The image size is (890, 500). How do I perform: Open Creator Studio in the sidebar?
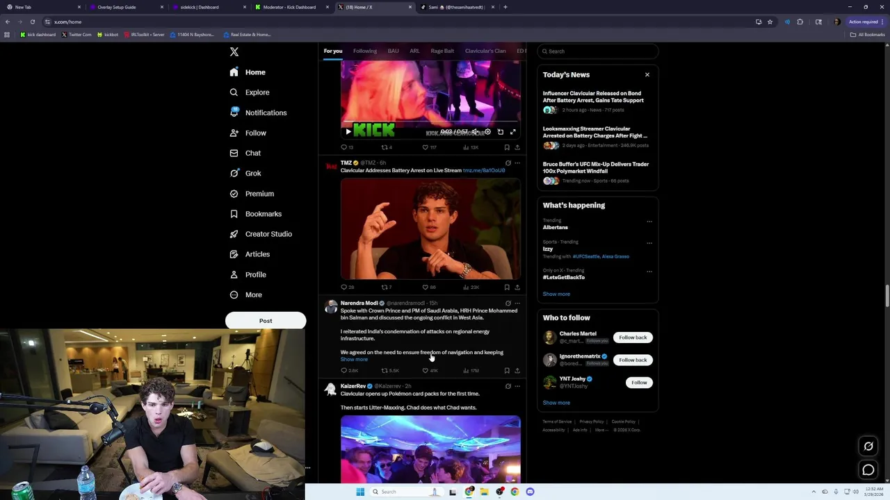click(260, 234)
